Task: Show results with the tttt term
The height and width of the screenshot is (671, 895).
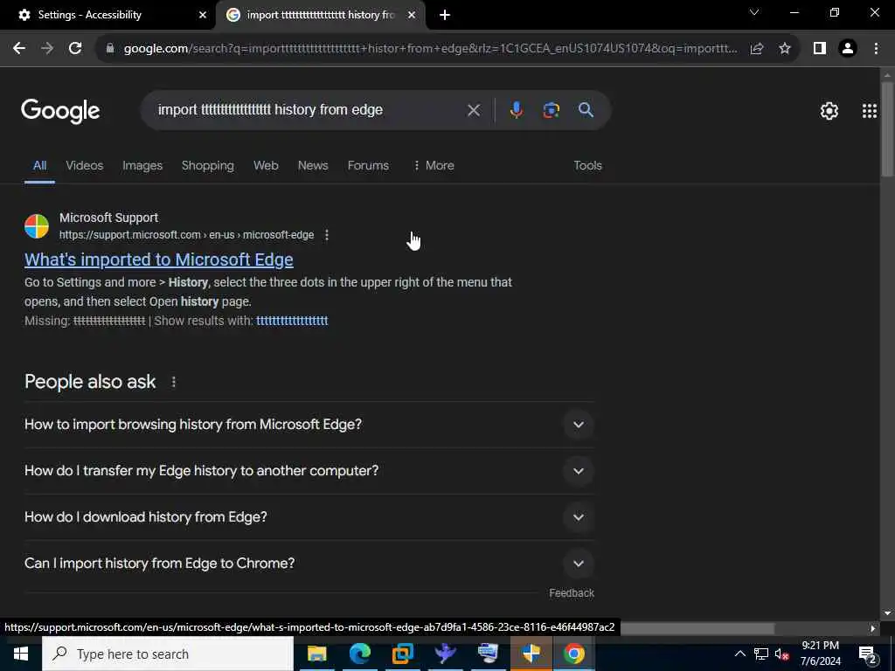Action: (292, 321)
